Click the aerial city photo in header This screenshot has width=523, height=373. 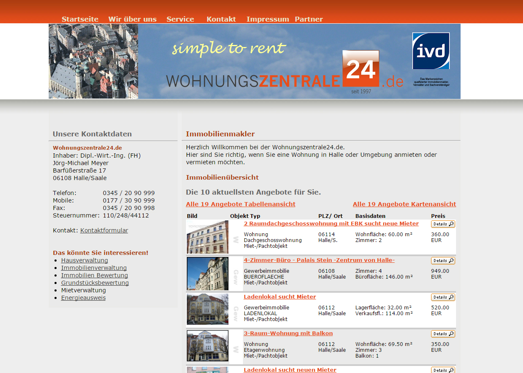93,61
